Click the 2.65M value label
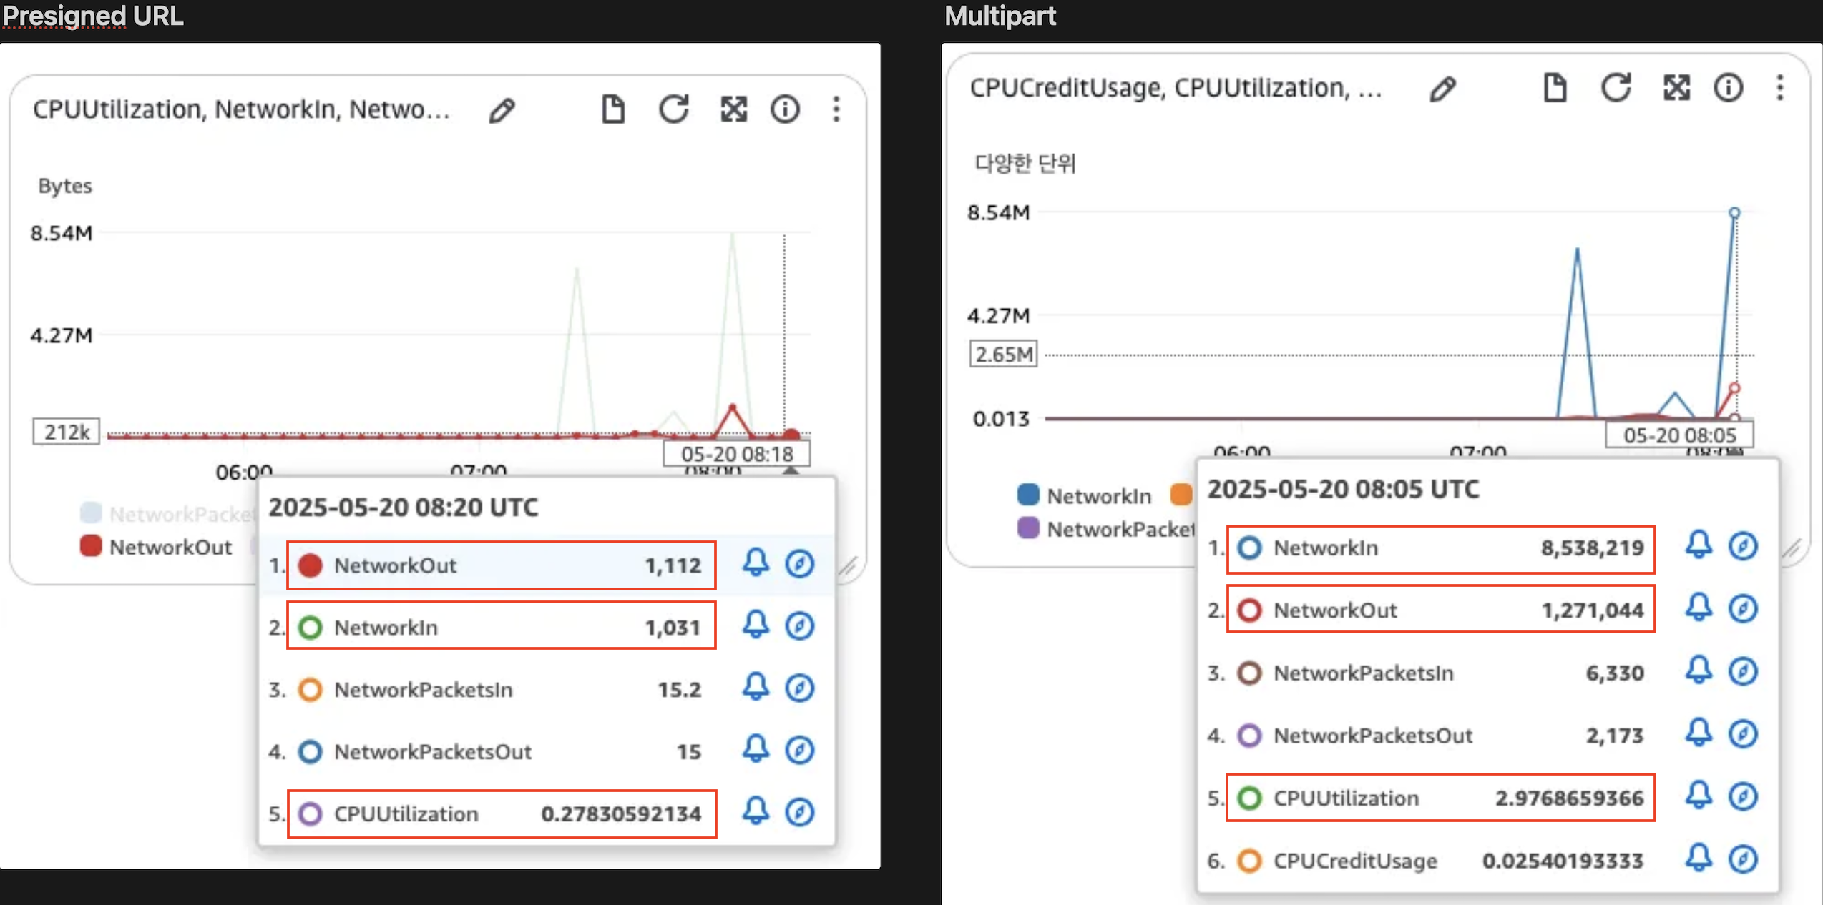 [x=1004, y=354]
